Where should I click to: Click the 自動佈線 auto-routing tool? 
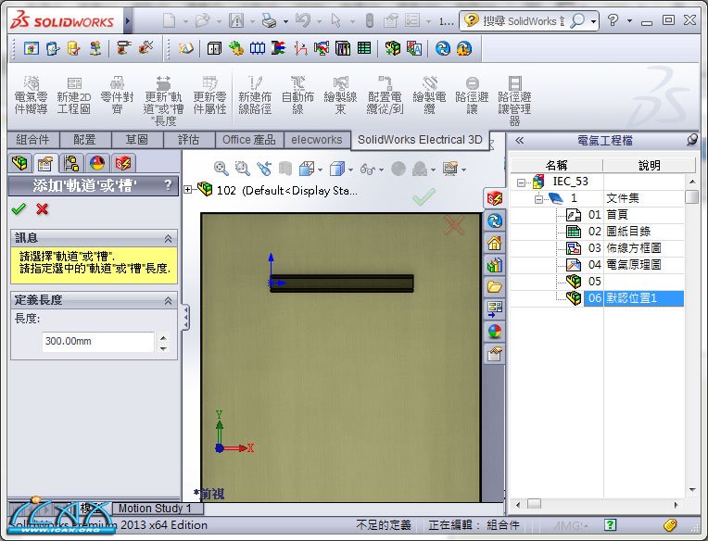coord(297,95)
